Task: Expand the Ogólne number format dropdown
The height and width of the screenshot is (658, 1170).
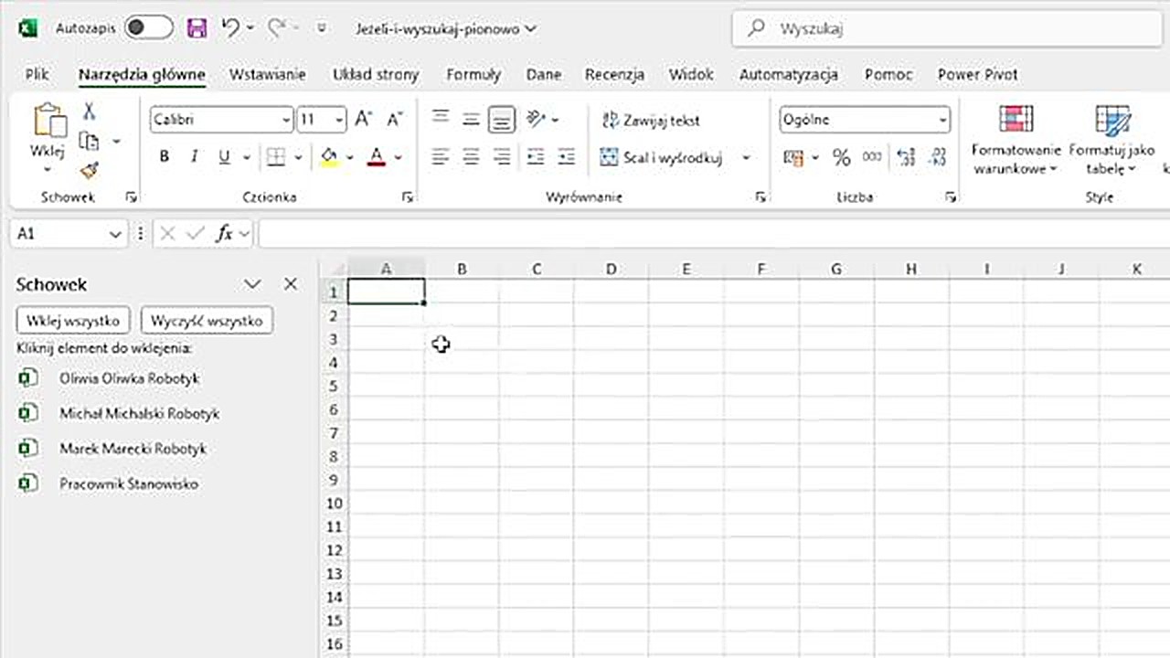Action: pyautogui.click(x=942, y=120)
